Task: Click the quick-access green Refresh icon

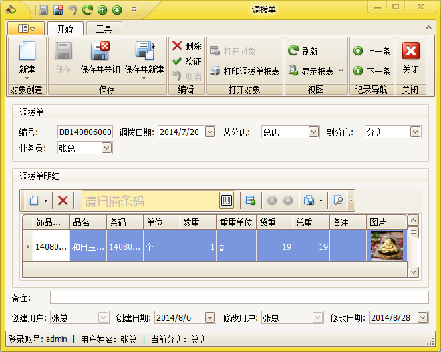Action: click(87, 10)
